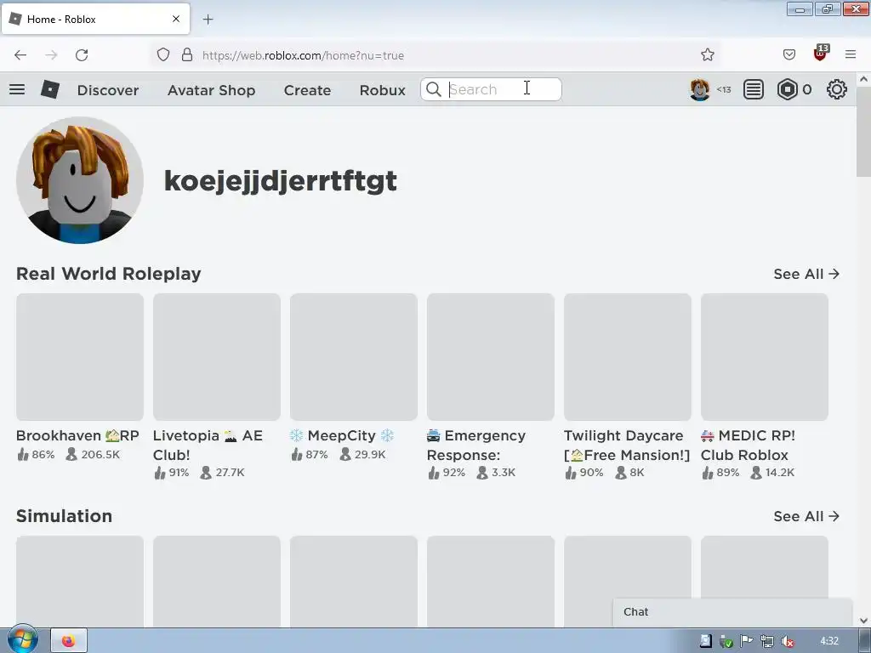Click the Roblox logo icon

coord(50,89)
